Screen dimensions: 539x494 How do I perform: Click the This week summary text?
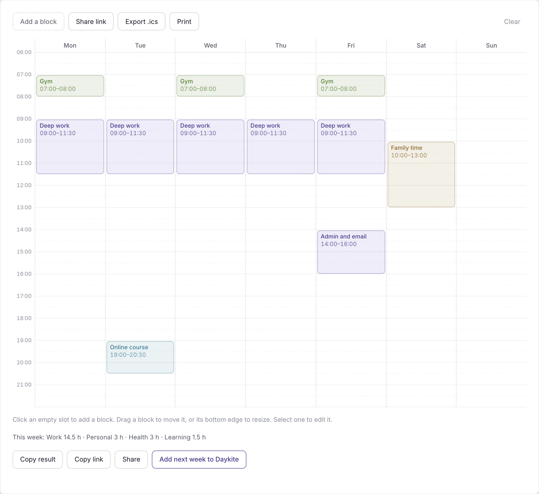point(109,437)
